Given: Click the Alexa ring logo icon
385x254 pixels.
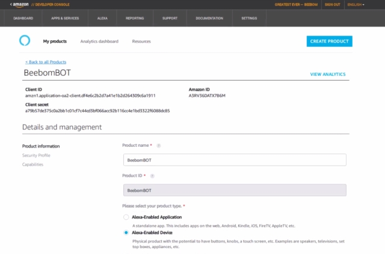Looking at the screenshot, I should click(25, 40).
